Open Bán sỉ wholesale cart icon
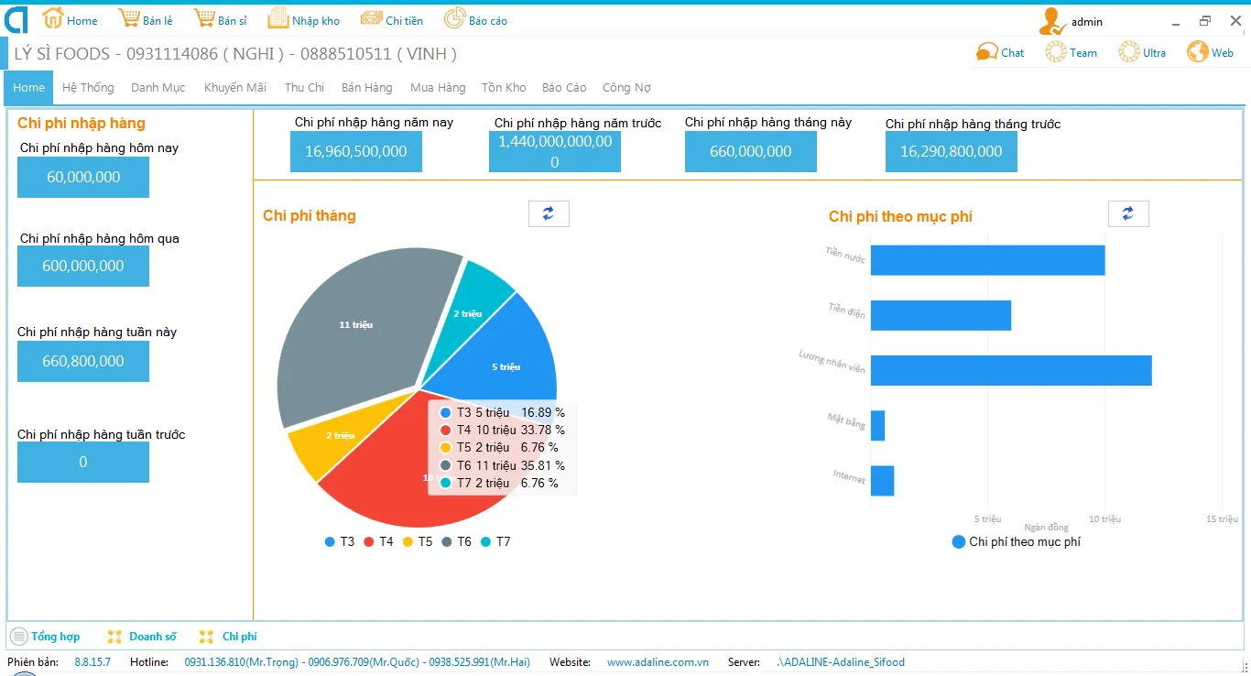Viewport: 1251px width, 676px height. coord(204,19)
